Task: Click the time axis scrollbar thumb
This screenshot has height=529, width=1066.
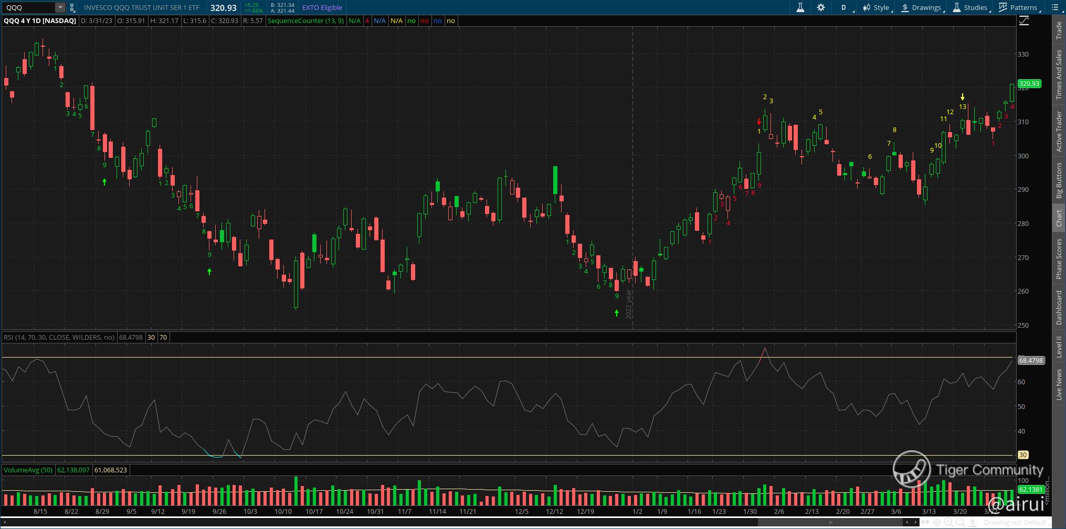Action: (831, 522)
